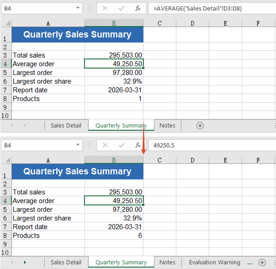Add new sheet with plus icon in top window

pos(200,126)
